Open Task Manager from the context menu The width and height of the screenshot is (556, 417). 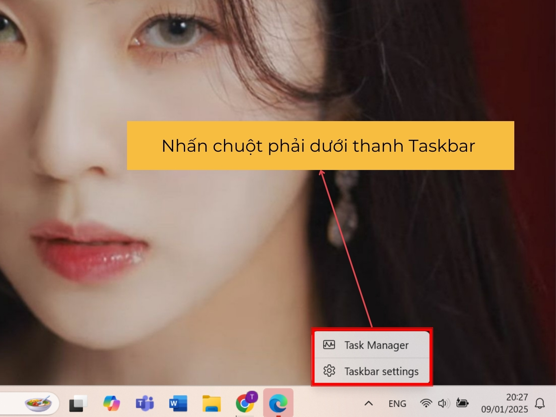372,345
